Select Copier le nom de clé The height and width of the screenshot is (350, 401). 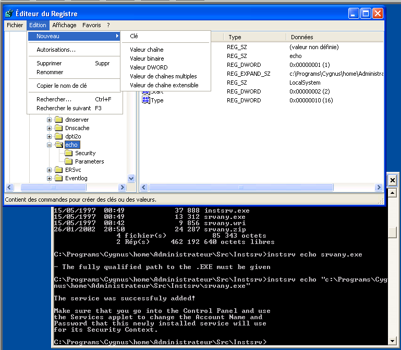pyautogui.click(x=74, y=86)
